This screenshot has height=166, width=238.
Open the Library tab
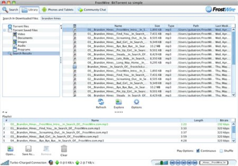30,10
